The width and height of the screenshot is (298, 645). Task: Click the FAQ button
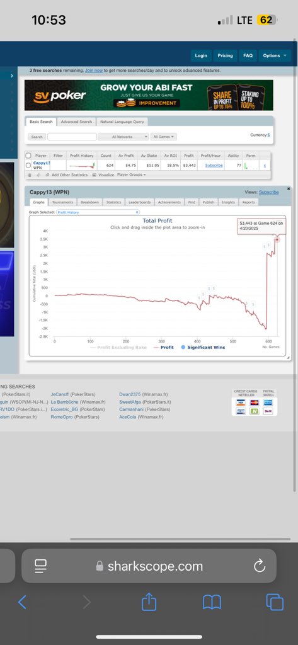point(248,55)
